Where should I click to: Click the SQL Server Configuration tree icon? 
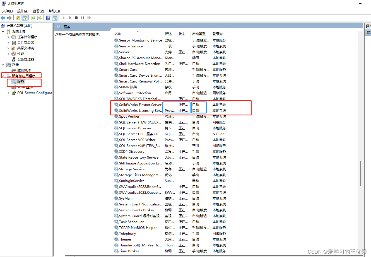(14, 93)
